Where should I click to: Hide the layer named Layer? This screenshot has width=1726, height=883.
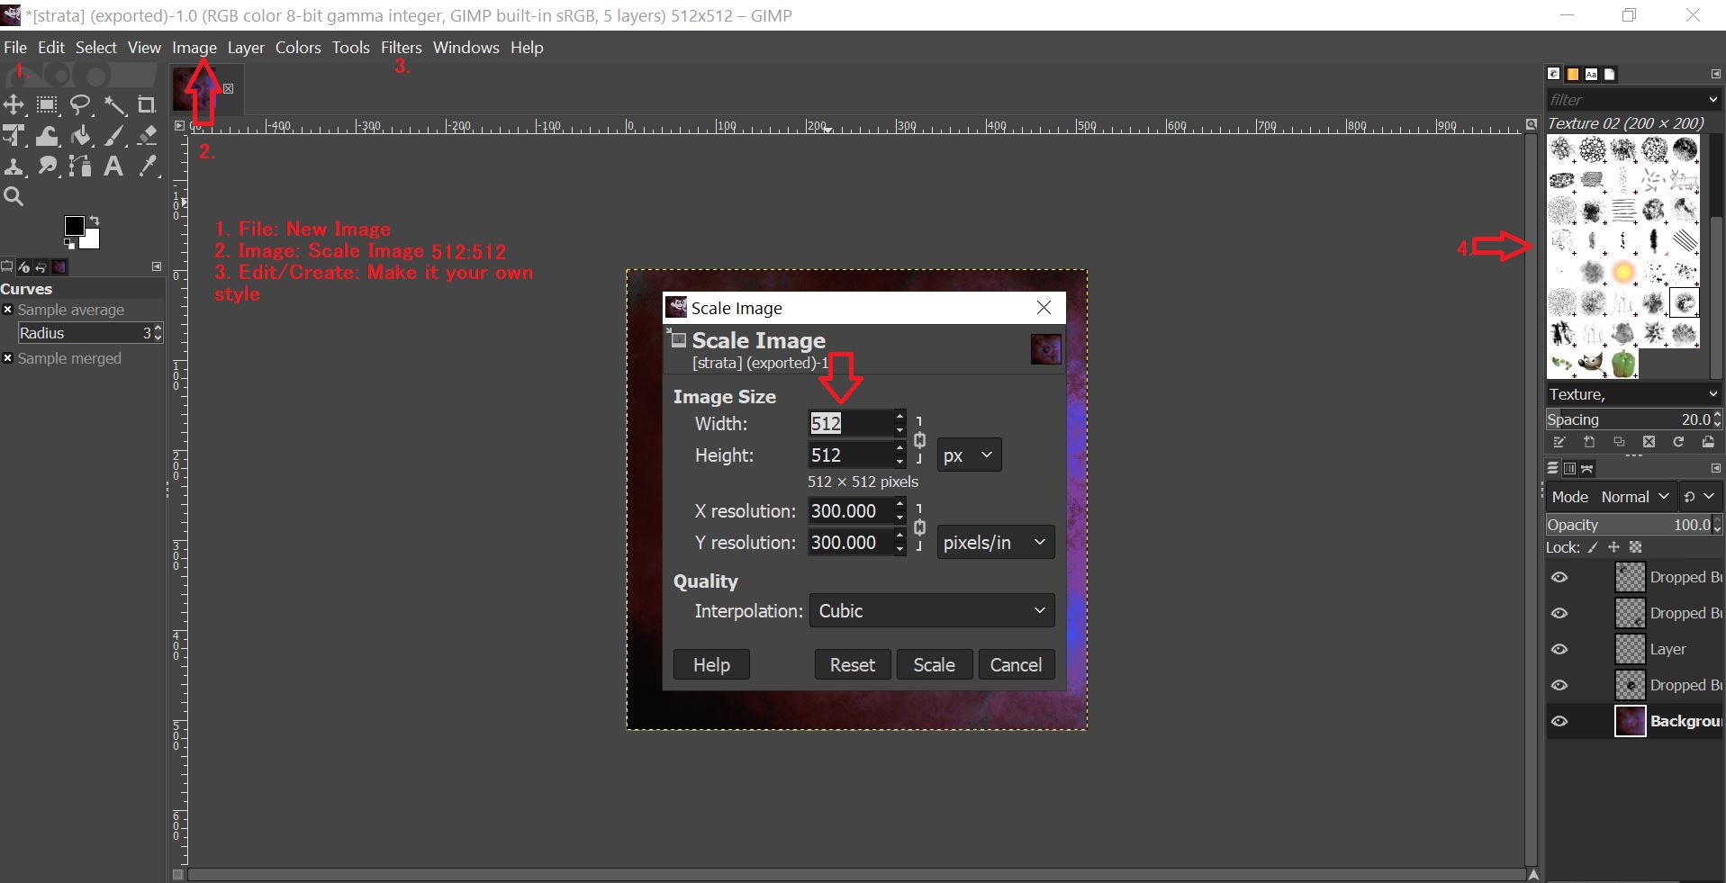(1560, 649)
